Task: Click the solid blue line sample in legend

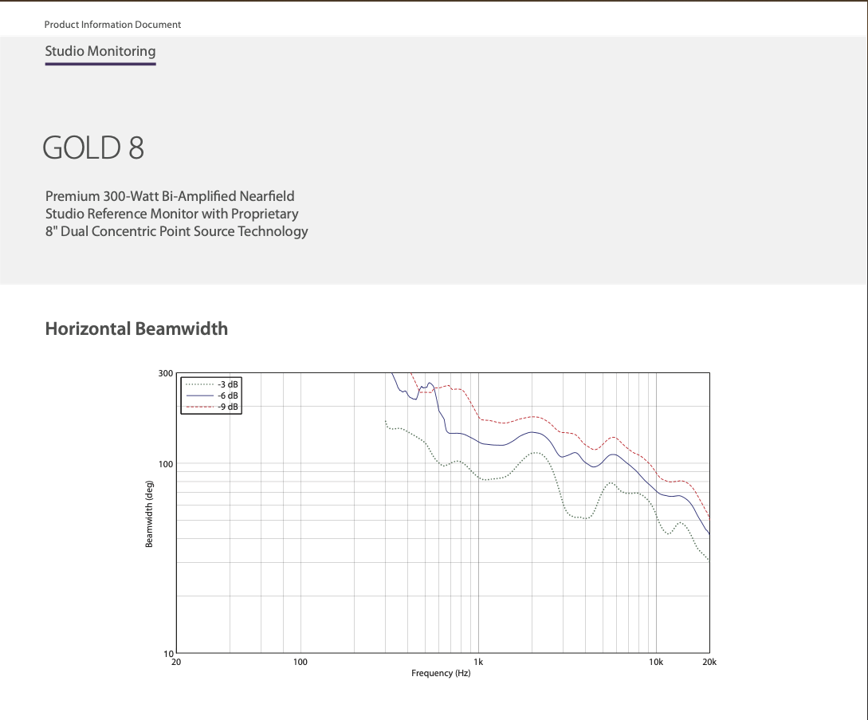Action: tap(200, 395)
